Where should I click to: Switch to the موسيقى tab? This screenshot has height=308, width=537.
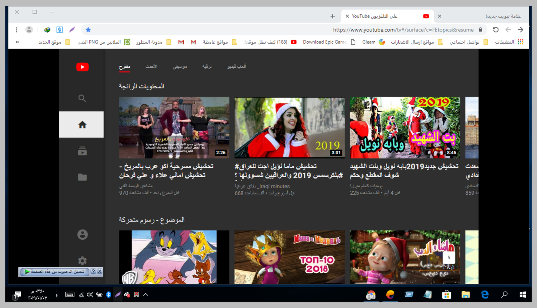coord(180,66)
